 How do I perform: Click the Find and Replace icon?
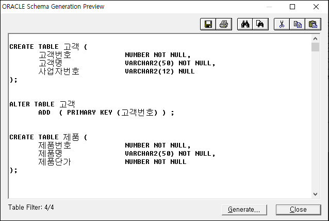click(x=260, y=24)
